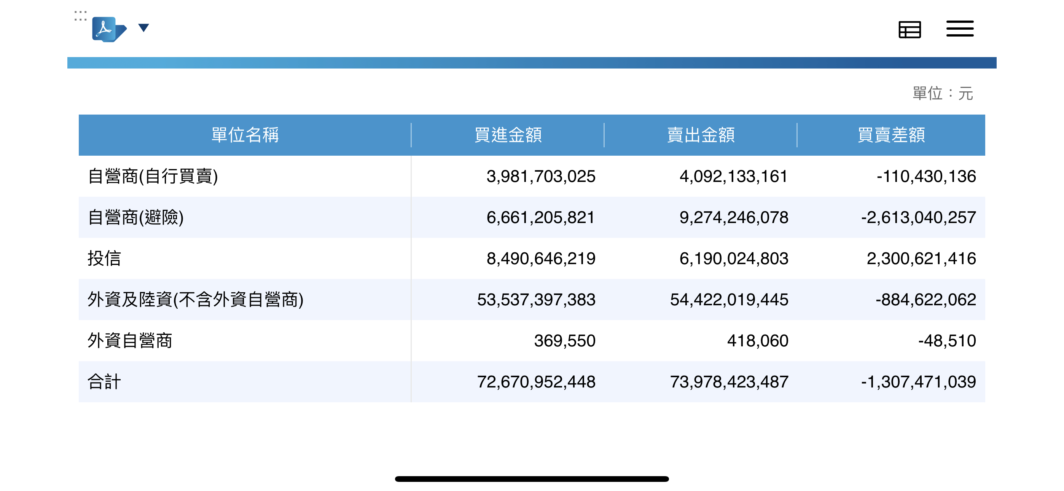Select value 3,981,703,025
1064x491 pixels.
pos(541,177)
